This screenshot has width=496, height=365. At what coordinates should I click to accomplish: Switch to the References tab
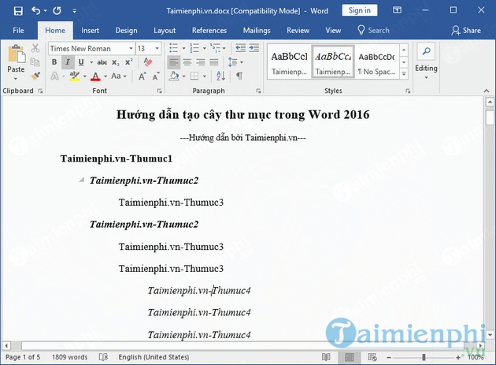click(x=209, y=31)
